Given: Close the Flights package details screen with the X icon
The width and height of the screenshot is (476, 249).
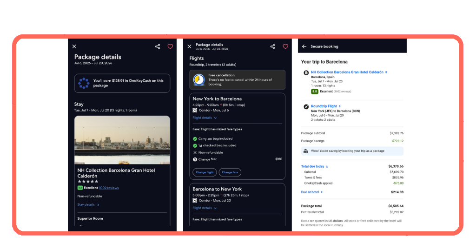Looking at the screenshot, I should pyautogui.click(x=190, y=46).
